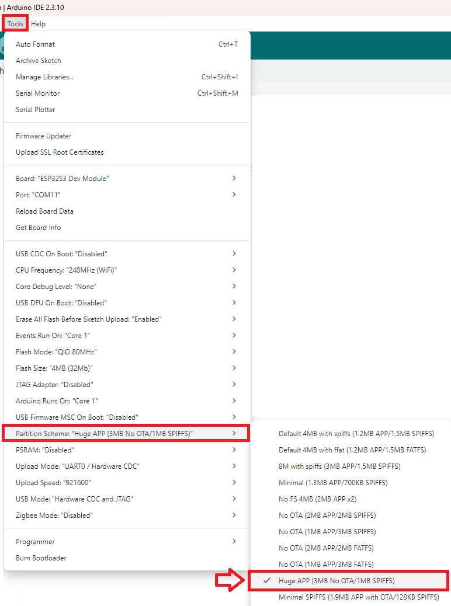Expand Erase All Flash Before Sketch Upload
This screenshot has height=606, width=451.
click(x=127, y=319)
